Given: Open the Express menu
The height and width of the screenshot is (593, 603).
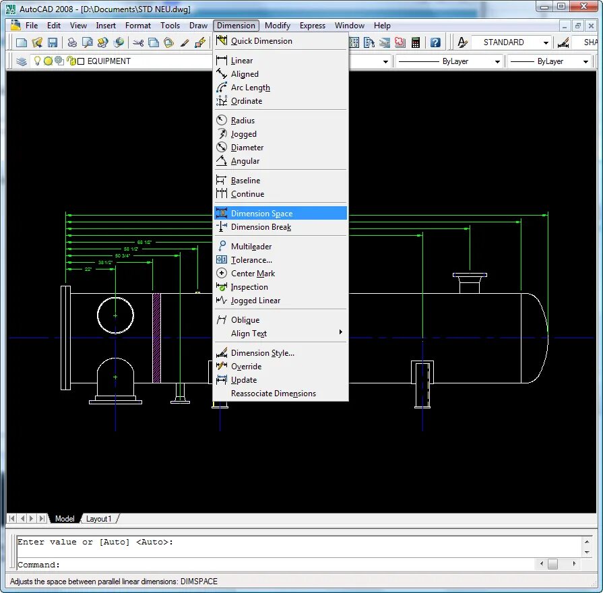Looking at the screenshot, I should [x=312, y=26].
